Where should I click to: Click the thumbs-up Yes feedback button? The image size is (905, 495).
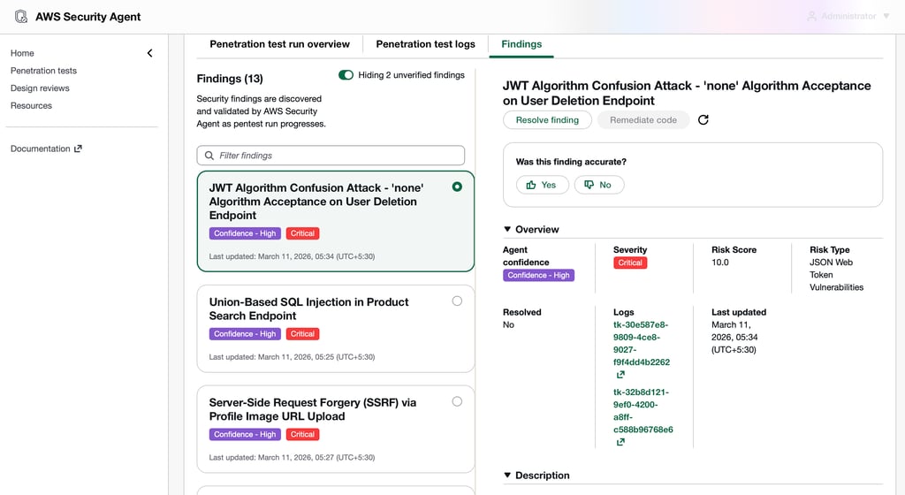[542, 185]
